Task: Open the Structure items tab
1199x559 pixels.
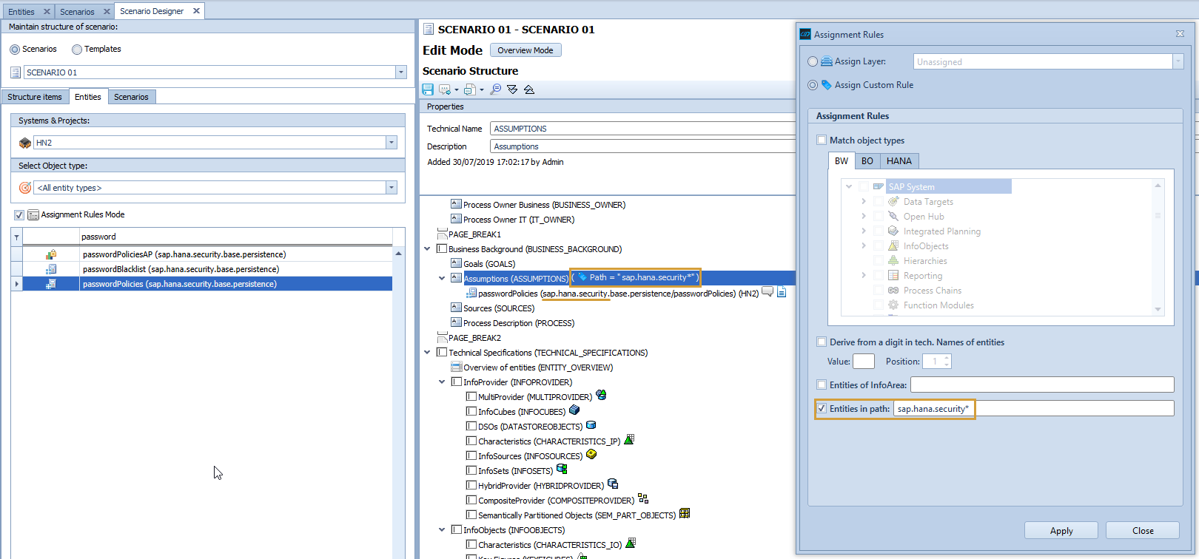Action: pyautogui.click(x=35, y=97)
